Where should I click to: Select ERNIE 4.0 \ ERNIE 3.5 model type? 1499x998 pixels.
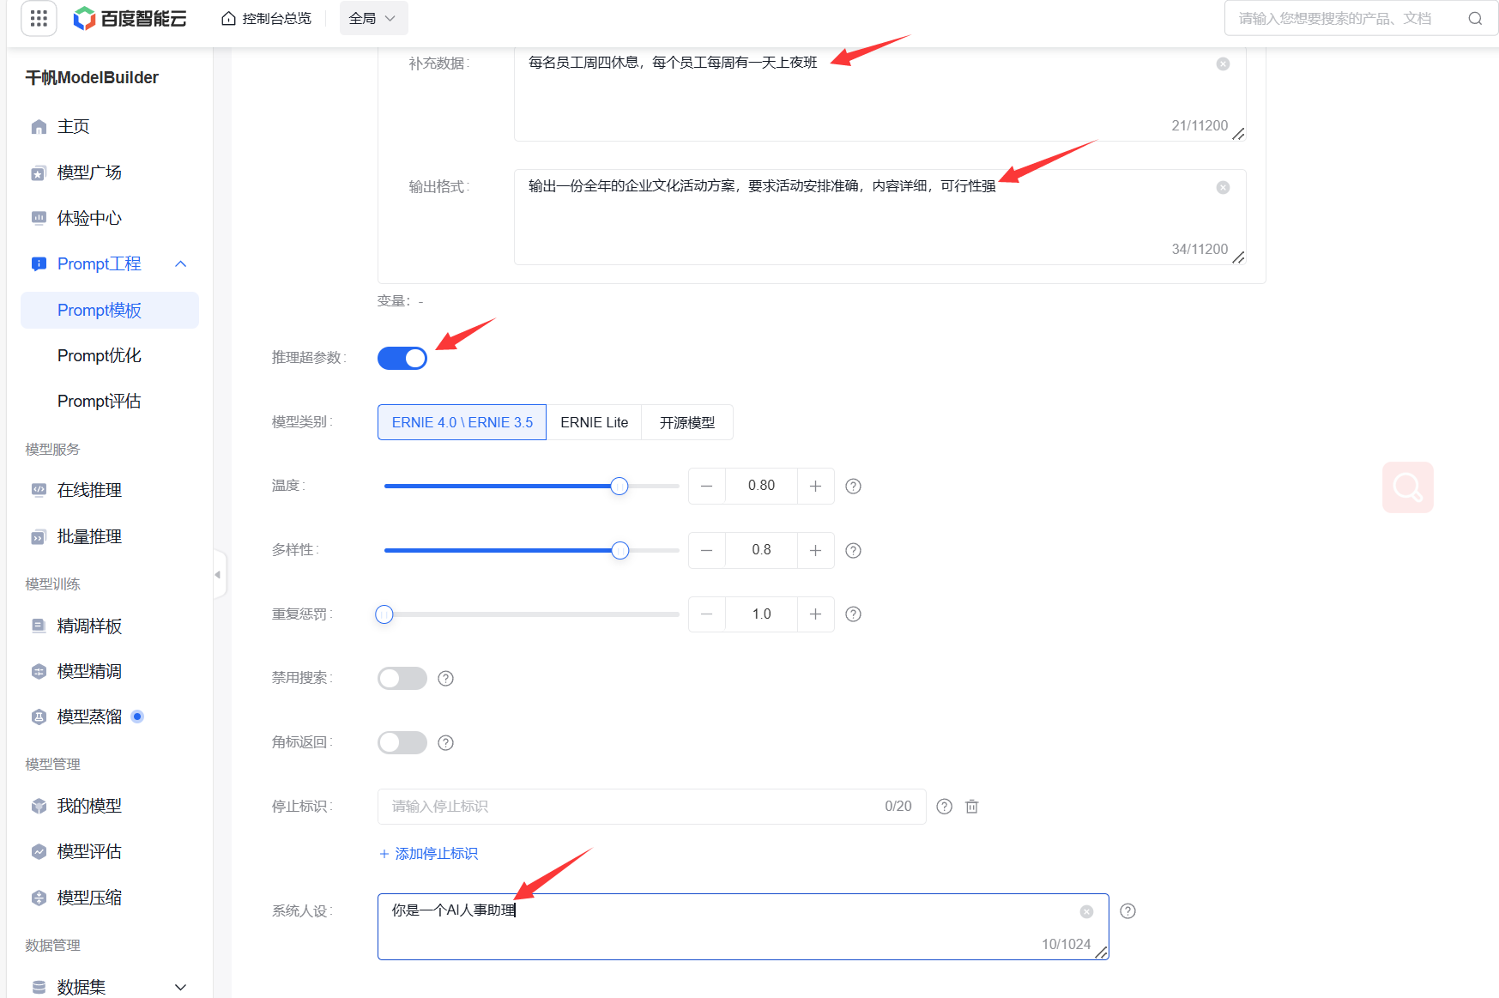click(x=462, y=422)
